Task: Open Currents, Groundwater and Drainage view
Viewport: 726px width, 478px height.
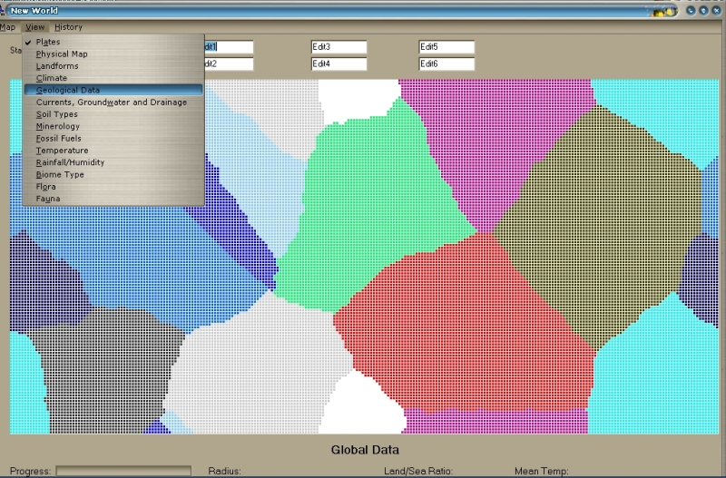Action: click(111, 102)
